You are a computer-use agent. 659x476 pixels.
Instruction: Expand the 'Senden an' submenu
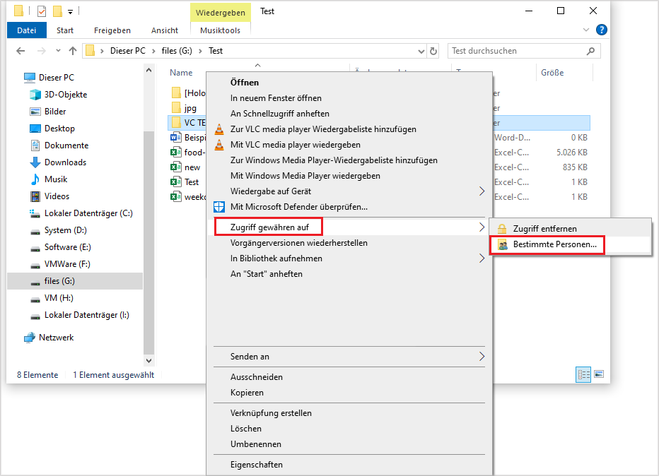(482, 357)
